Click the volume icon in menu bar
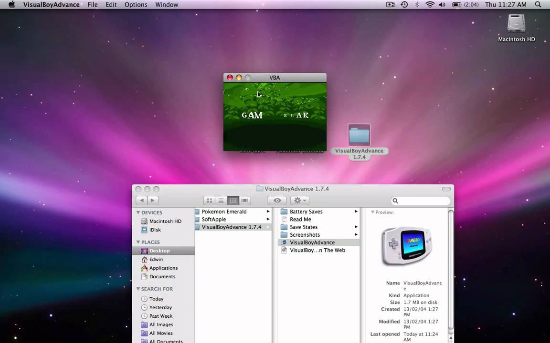550x343 pixels. [442, 5]
